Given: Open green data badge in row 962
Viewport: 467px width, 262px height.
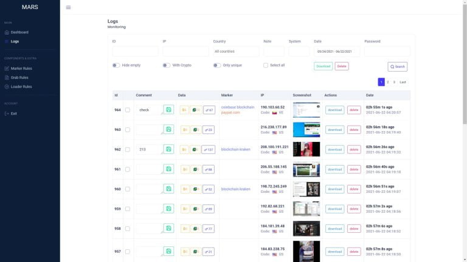Looking at the screenshot, I should [195, 149].
